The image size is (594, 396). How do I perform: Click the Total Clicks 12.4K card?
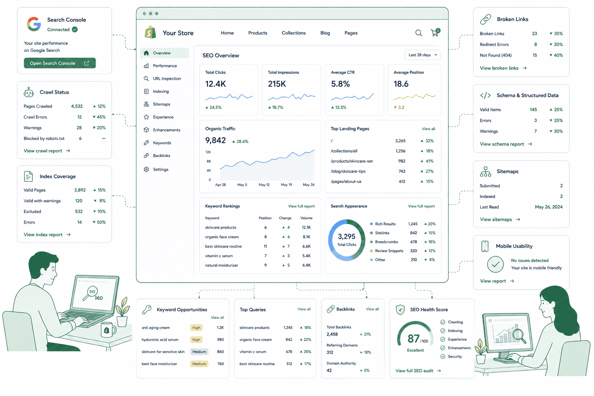(x=229, y=90)
